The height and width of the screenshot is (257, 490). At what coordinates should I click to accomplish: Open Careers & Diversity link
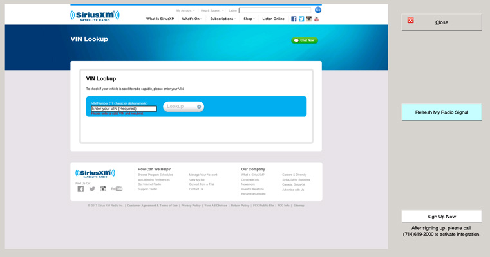(294, 175)
